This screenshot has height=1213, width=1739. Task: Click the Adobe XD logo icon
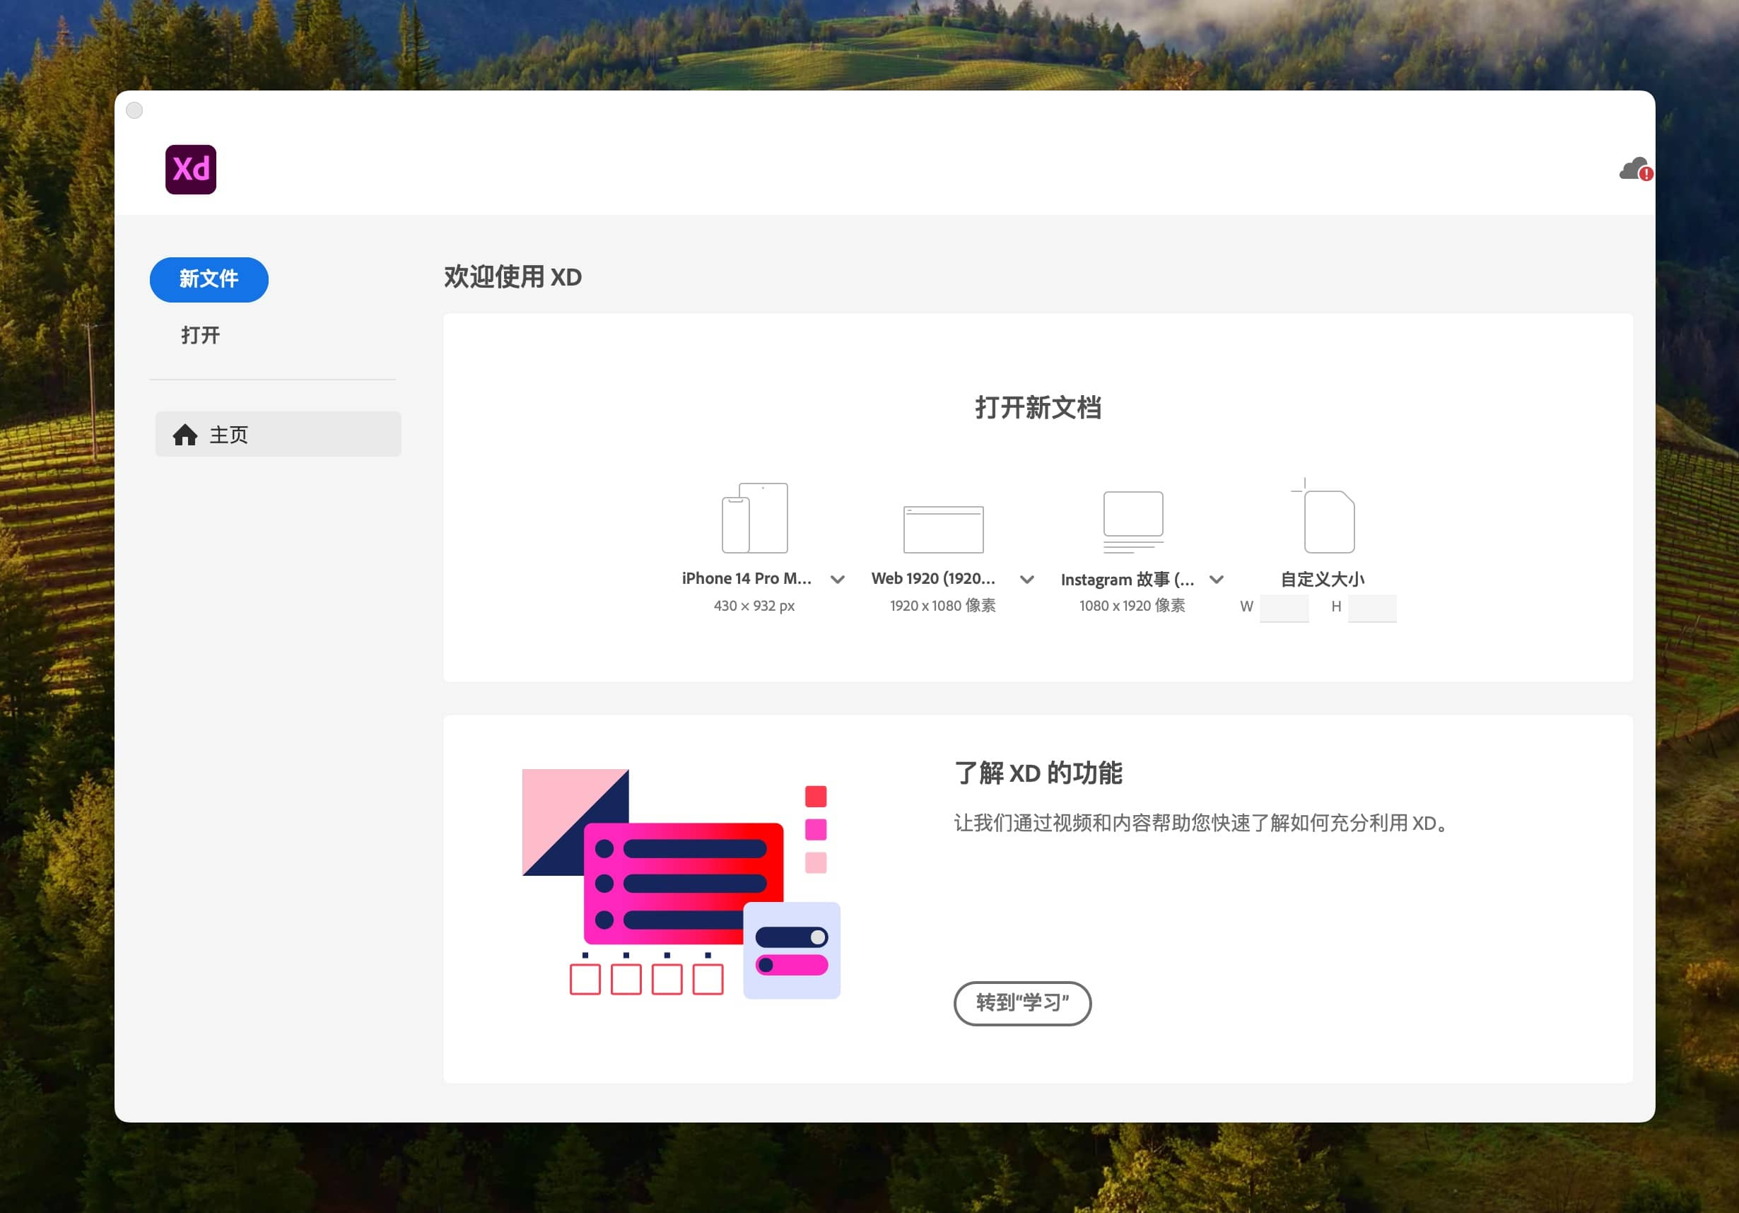coord(191,170)
